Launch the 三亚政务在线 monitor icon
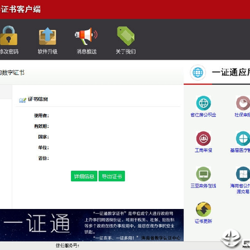The height and width of the screenshot is (250, 250). 203,174
